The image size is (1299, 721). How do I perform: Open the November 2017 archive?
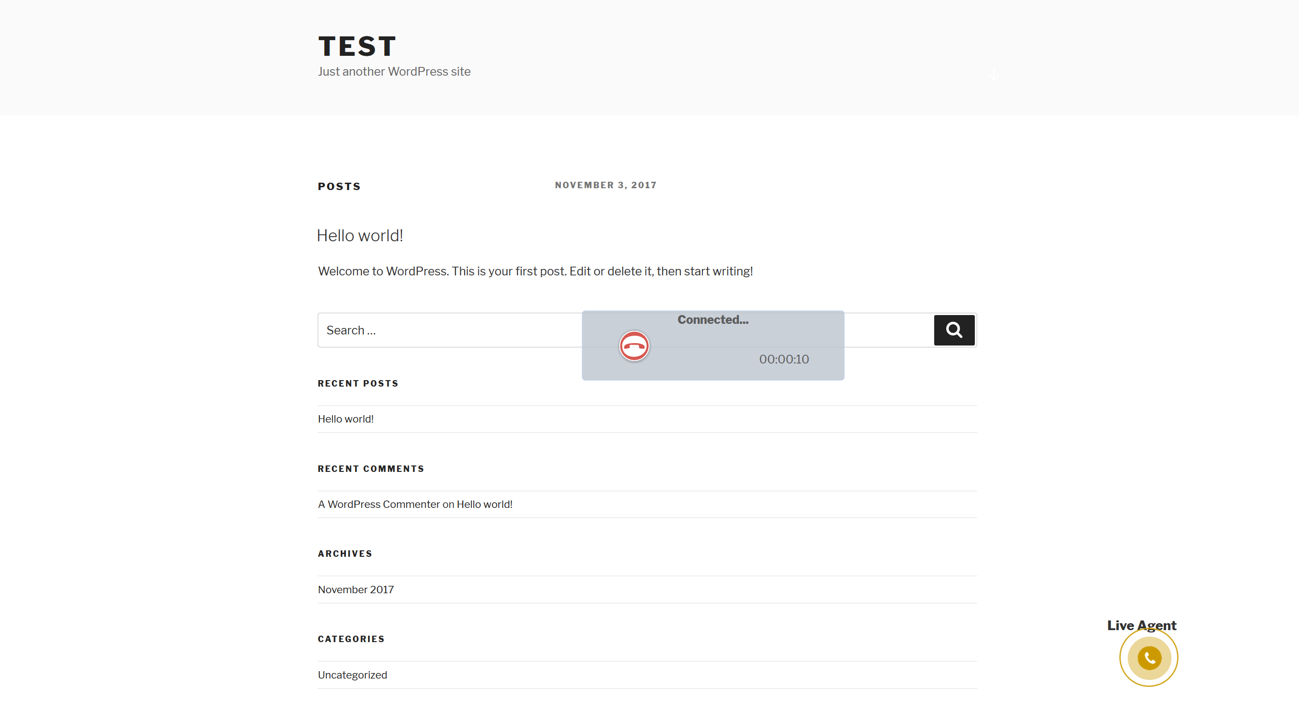pos(356,590)
